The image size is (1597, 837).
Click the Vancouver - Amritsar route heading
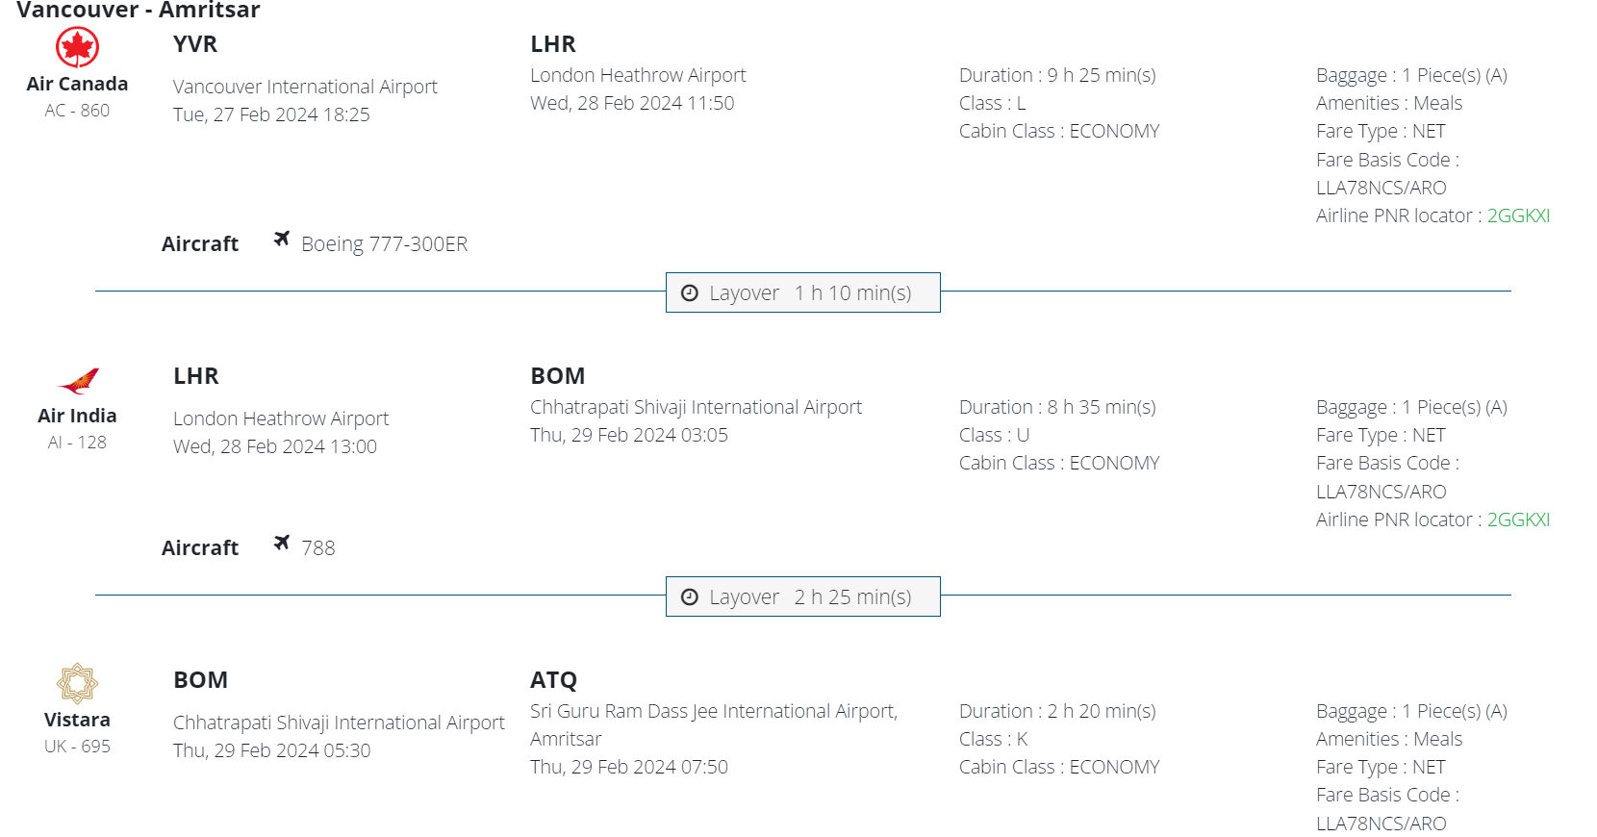(139, 11)
